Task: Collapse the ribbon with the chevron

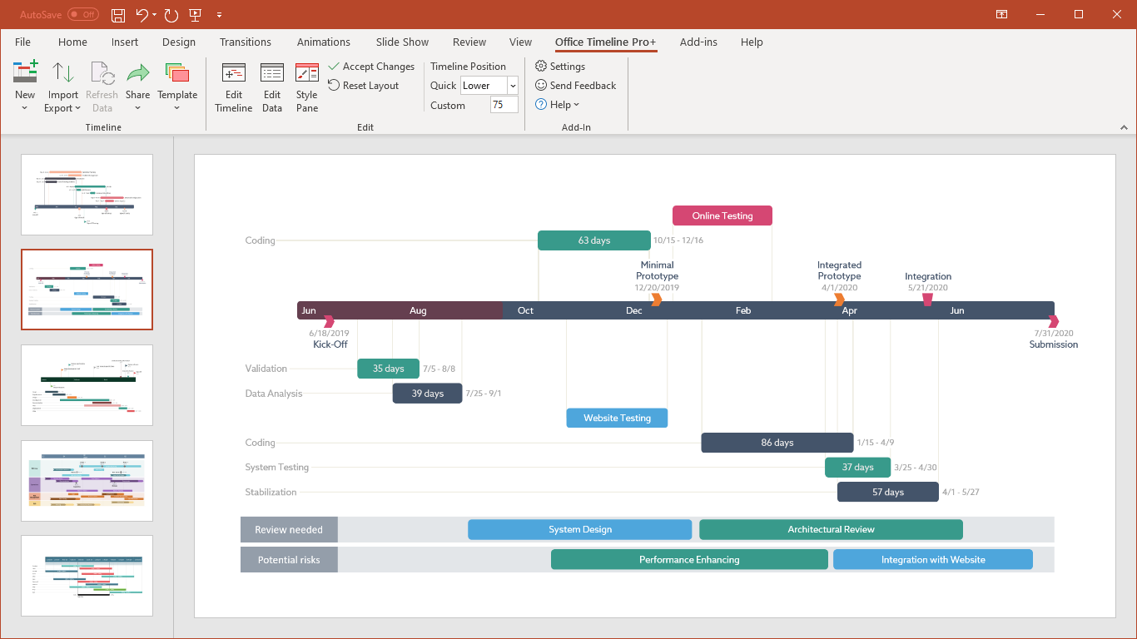Action: click(1125, 126)
